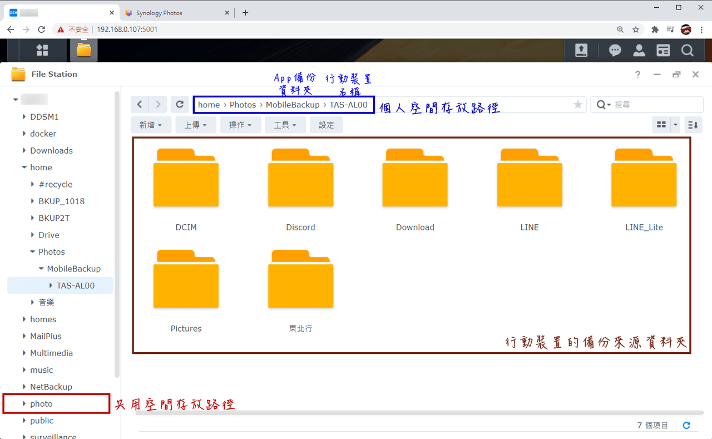Collapse the home folder tree node
Screen dimensions: 712x439
click(24, 167)
